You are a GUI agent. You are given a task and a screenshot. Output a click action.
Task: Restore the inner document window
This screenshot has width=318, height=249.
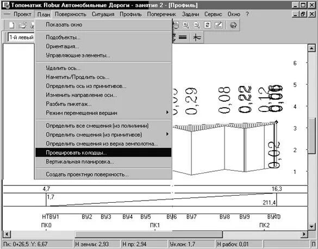(x=303, y=14)
